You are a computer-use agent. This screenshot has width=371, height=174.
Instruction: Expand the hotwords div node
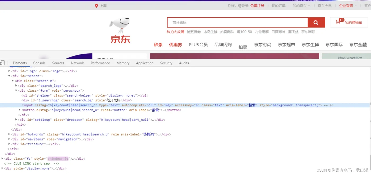coord(9,134)
